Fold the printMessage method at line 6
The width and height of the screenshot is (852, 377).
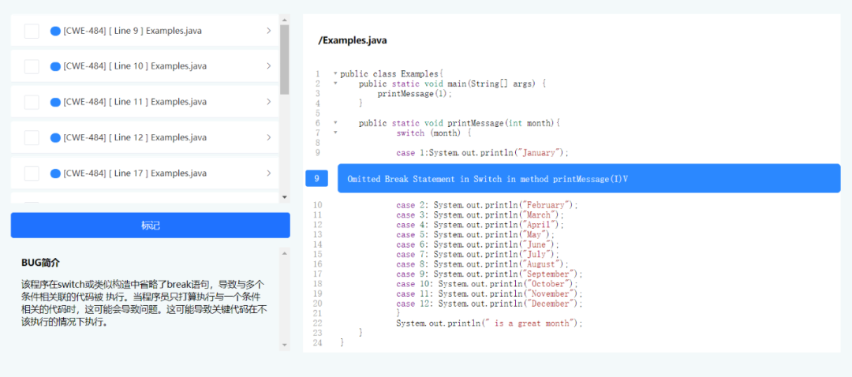click(335, 123)
